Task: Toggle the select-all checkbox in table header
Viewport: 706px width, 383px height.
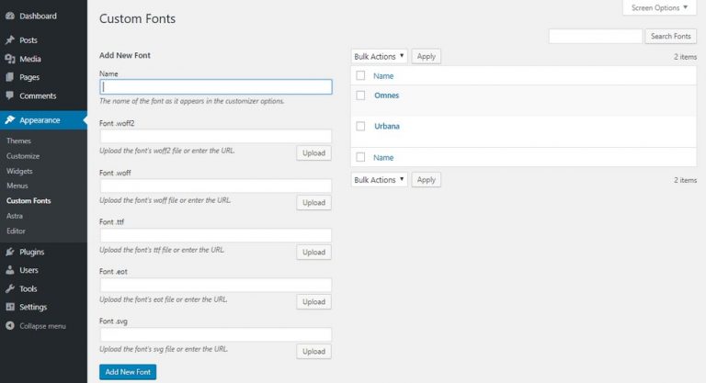Action: (x=361, y=76)
